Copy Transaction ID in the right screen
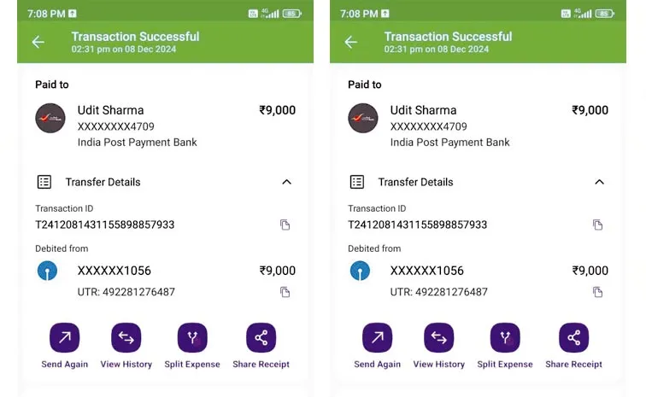 pyautogui.click(x=598, y=225)
